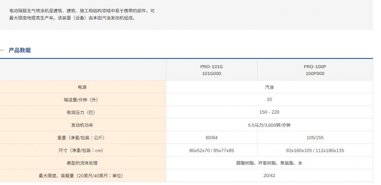Click the 5.5马力/3,600转/分钟 value
Screen dimensions: 381x185
pos(269,125)
